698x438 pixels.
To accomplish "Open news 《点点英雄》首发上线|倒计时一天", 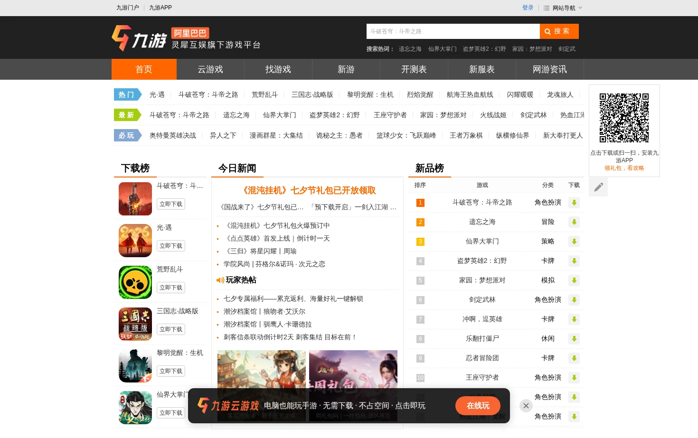I will click(276, 238).
